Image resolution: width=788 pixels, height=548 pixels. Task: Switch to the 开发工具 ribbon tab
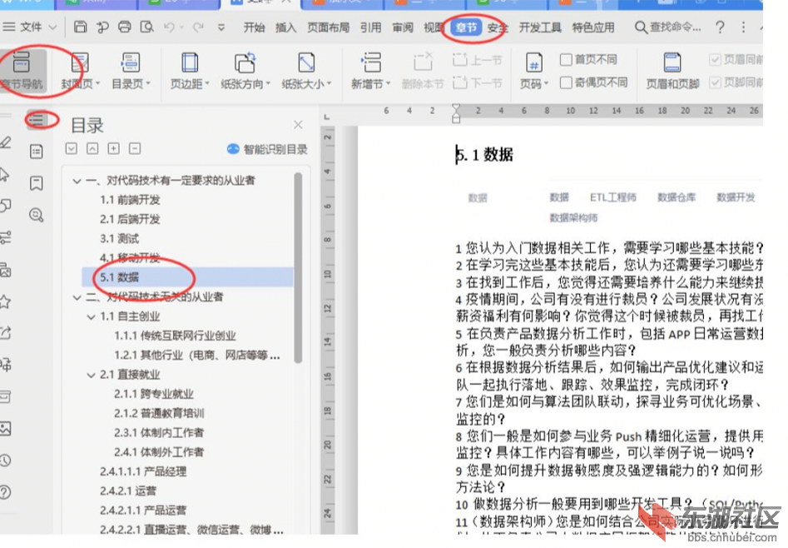[x=540, y=27]
